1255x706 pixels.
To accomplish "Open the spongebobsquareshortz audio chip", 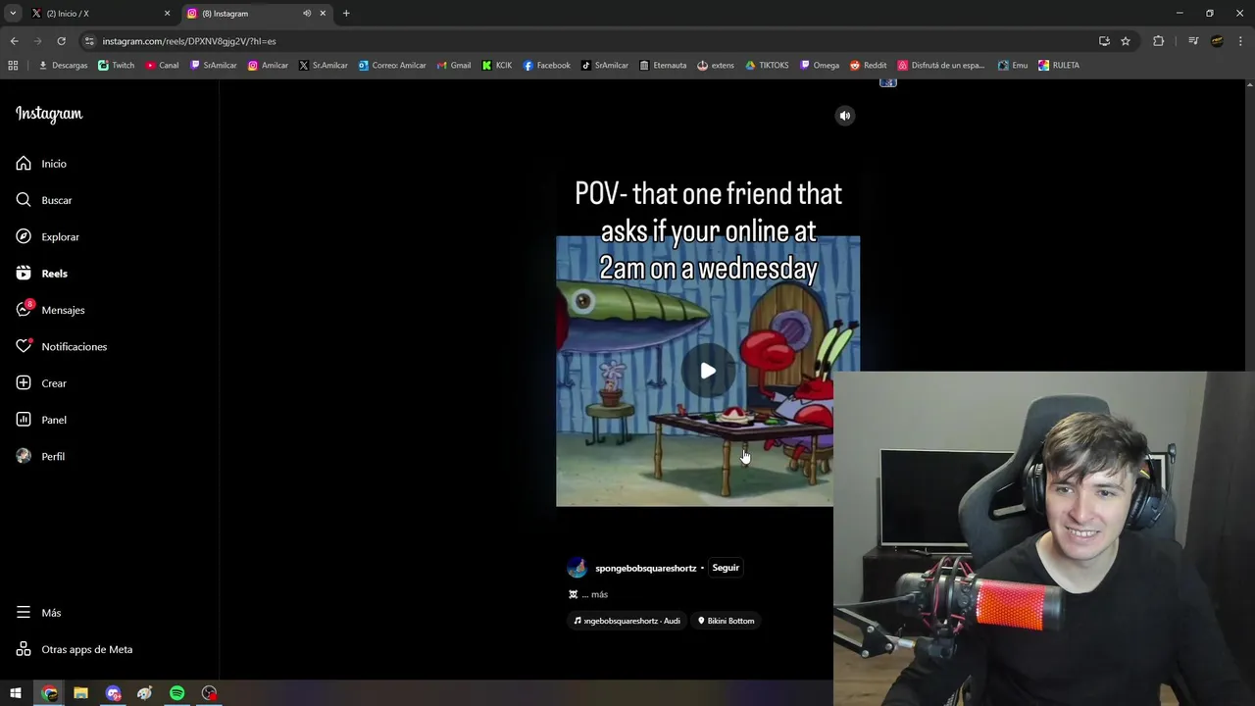I will 627,621.
